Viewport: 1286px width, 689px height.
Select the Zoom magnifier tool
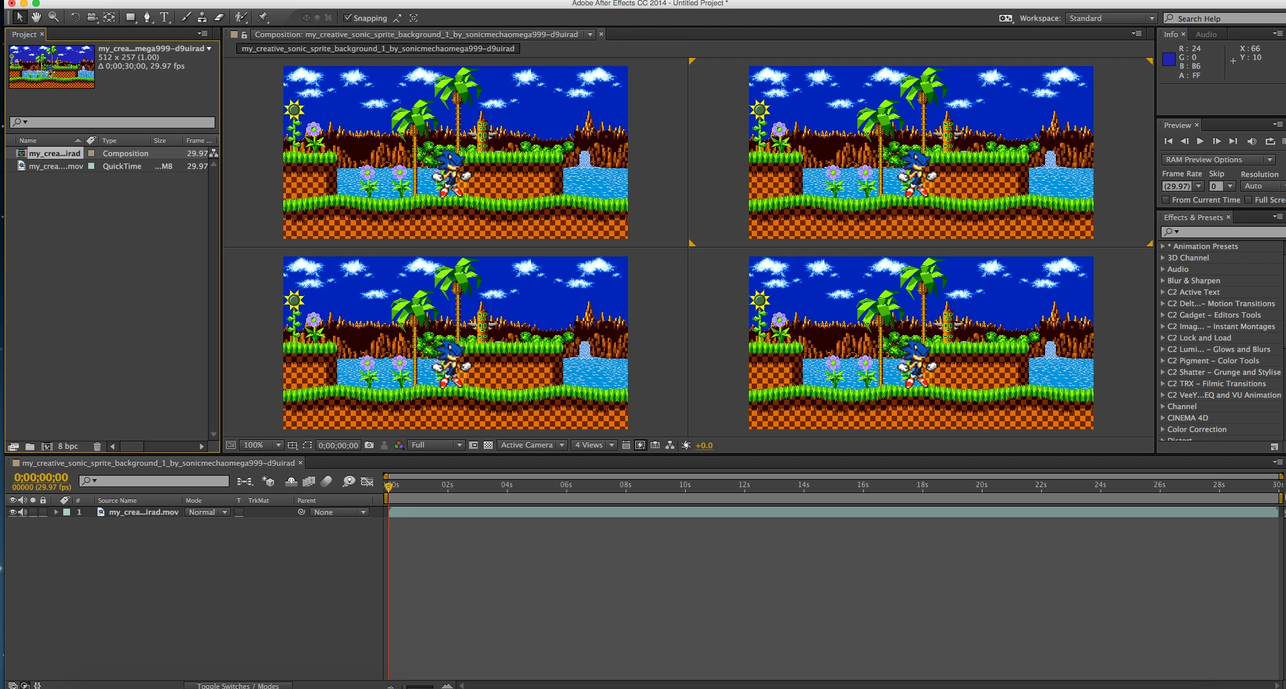click(53, 17)
